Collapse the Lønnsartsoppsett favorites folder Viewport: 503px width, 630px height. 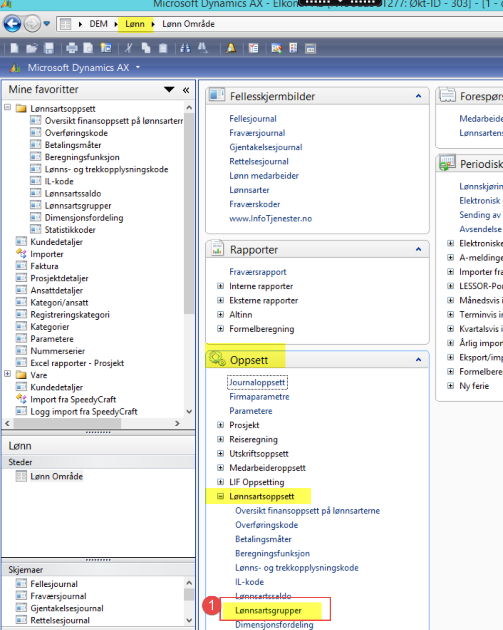pos(8,107)
